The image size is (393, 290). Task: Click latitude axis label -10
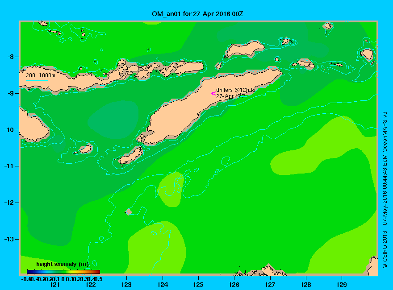(9, 130)
